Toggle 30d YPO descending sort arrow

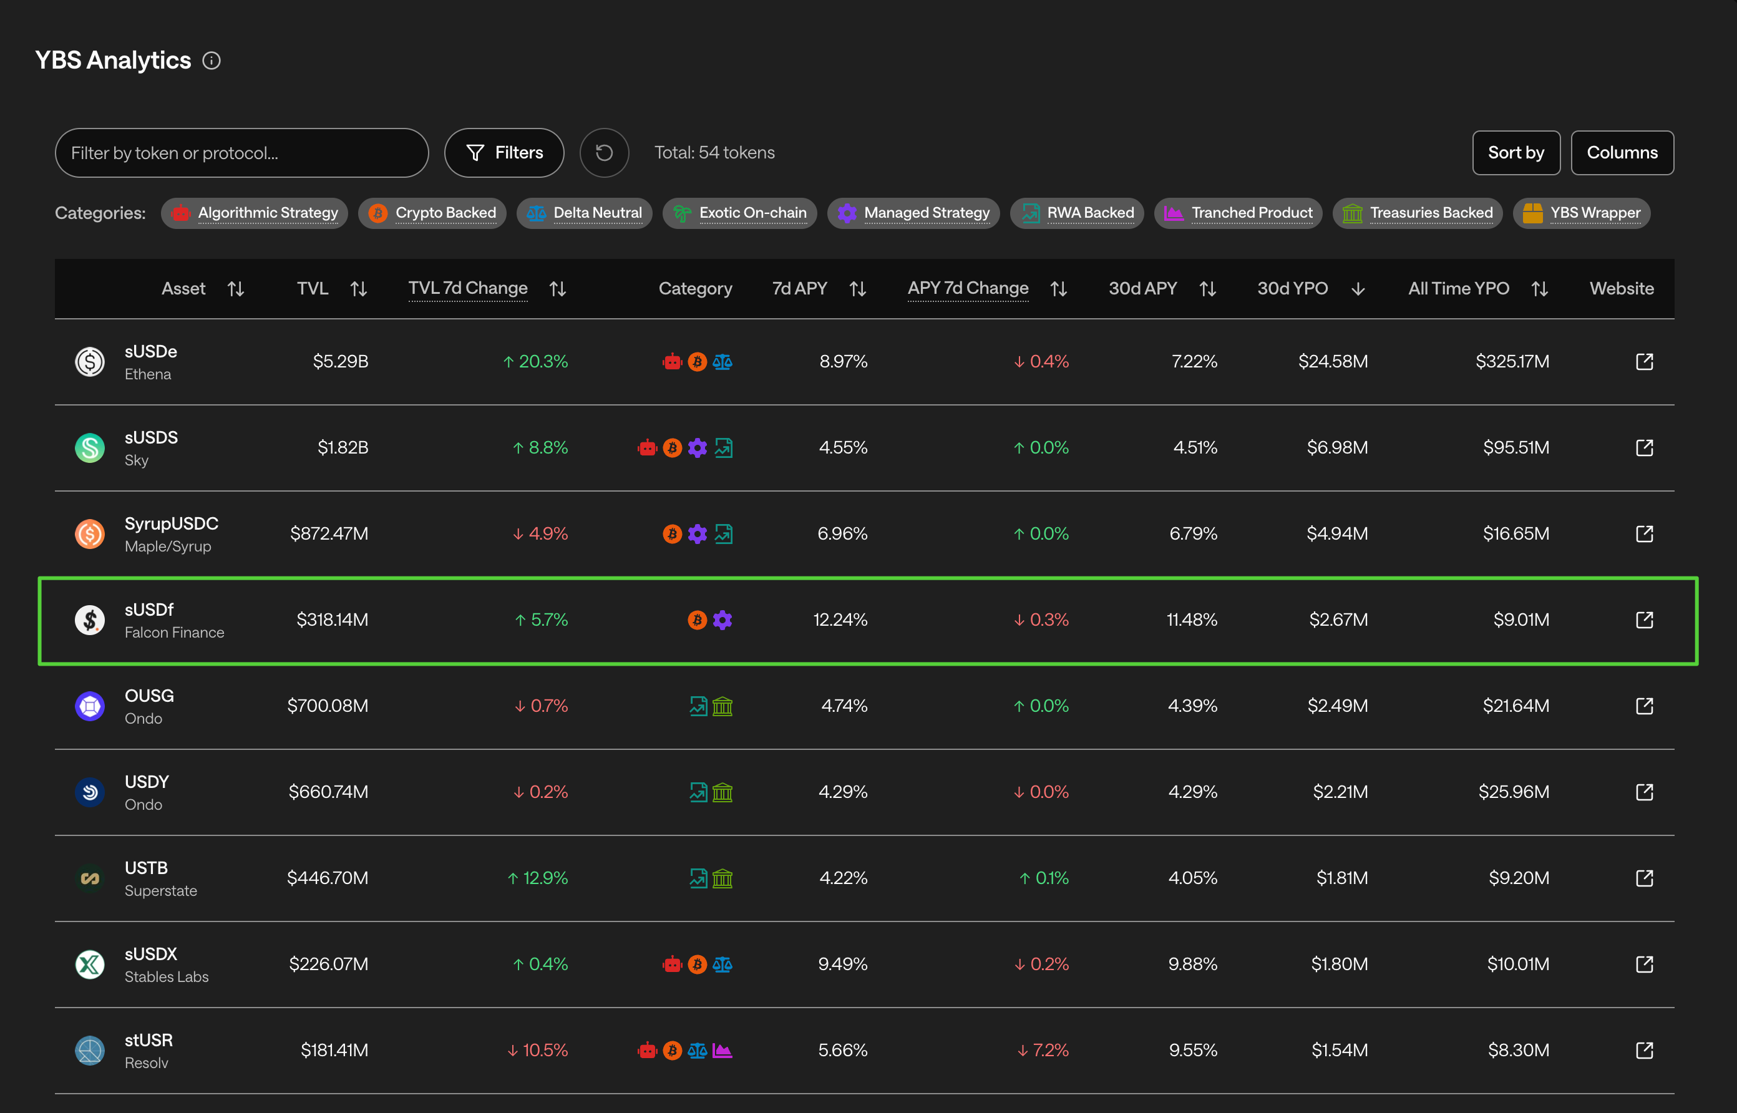point(1358,289)
